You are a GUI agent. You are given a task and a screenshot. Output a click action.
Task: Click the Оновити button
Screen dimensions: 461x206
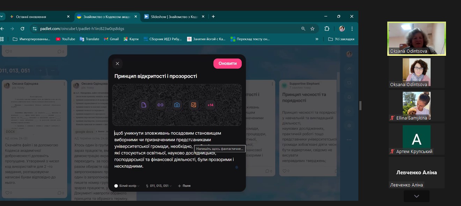pyautogui.click(x=227, y=63)
